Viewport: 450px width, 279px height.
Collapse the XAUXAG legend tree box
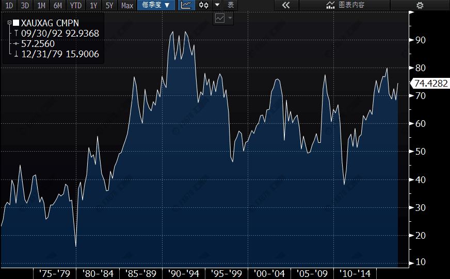click(9, 23)
